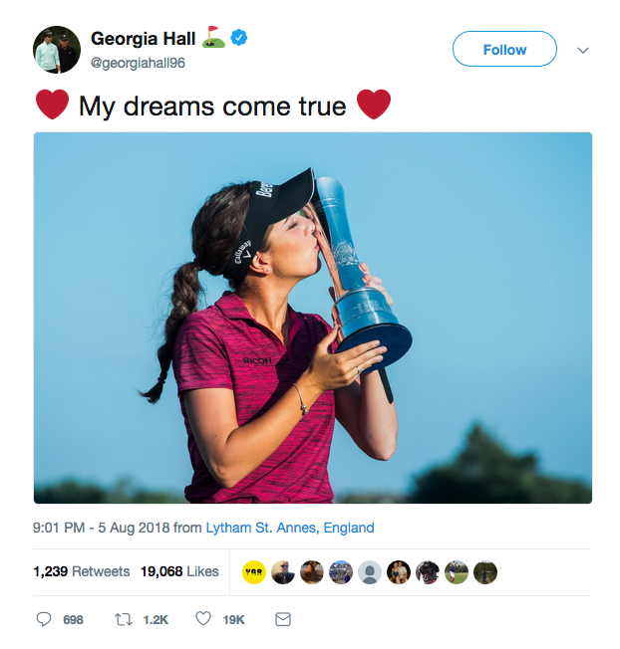This screenshot has height=649, width=620.
Task: Enlarge the trophy kiss photo
Action: [313, 318]
